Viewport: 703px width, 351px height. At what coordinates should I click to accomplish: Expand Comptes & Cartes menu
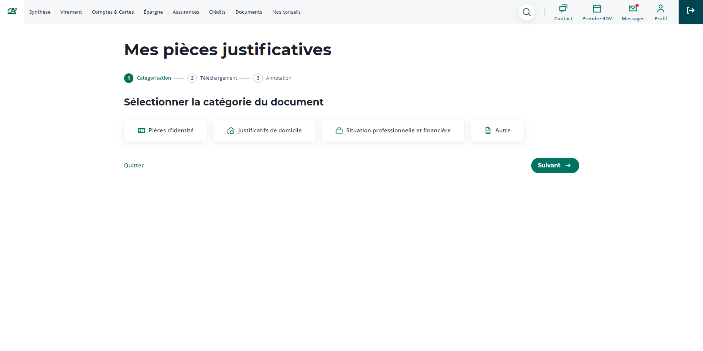coord(113,12)
